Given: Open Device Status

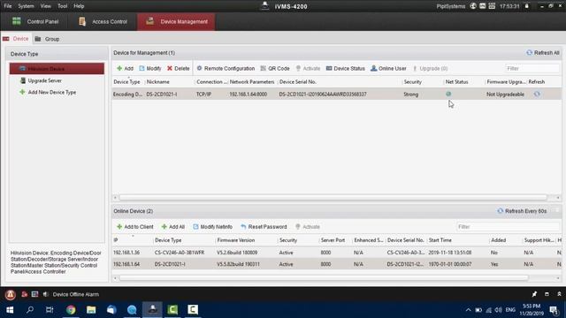Looking at the screenshot, I should [x=346, y=69].
